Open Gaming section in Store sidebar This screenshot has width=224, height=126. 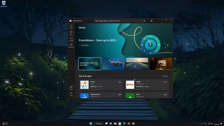(x=71, y=39)
